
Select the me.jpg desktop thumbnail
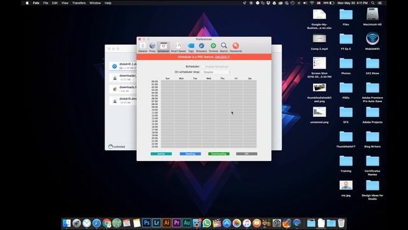coord(346,185)
